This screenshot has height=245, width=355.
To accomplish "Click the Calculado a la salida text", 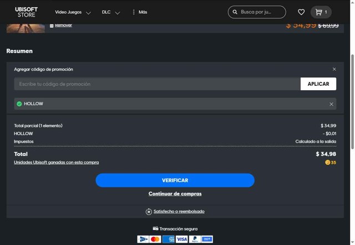I will 316,142.
